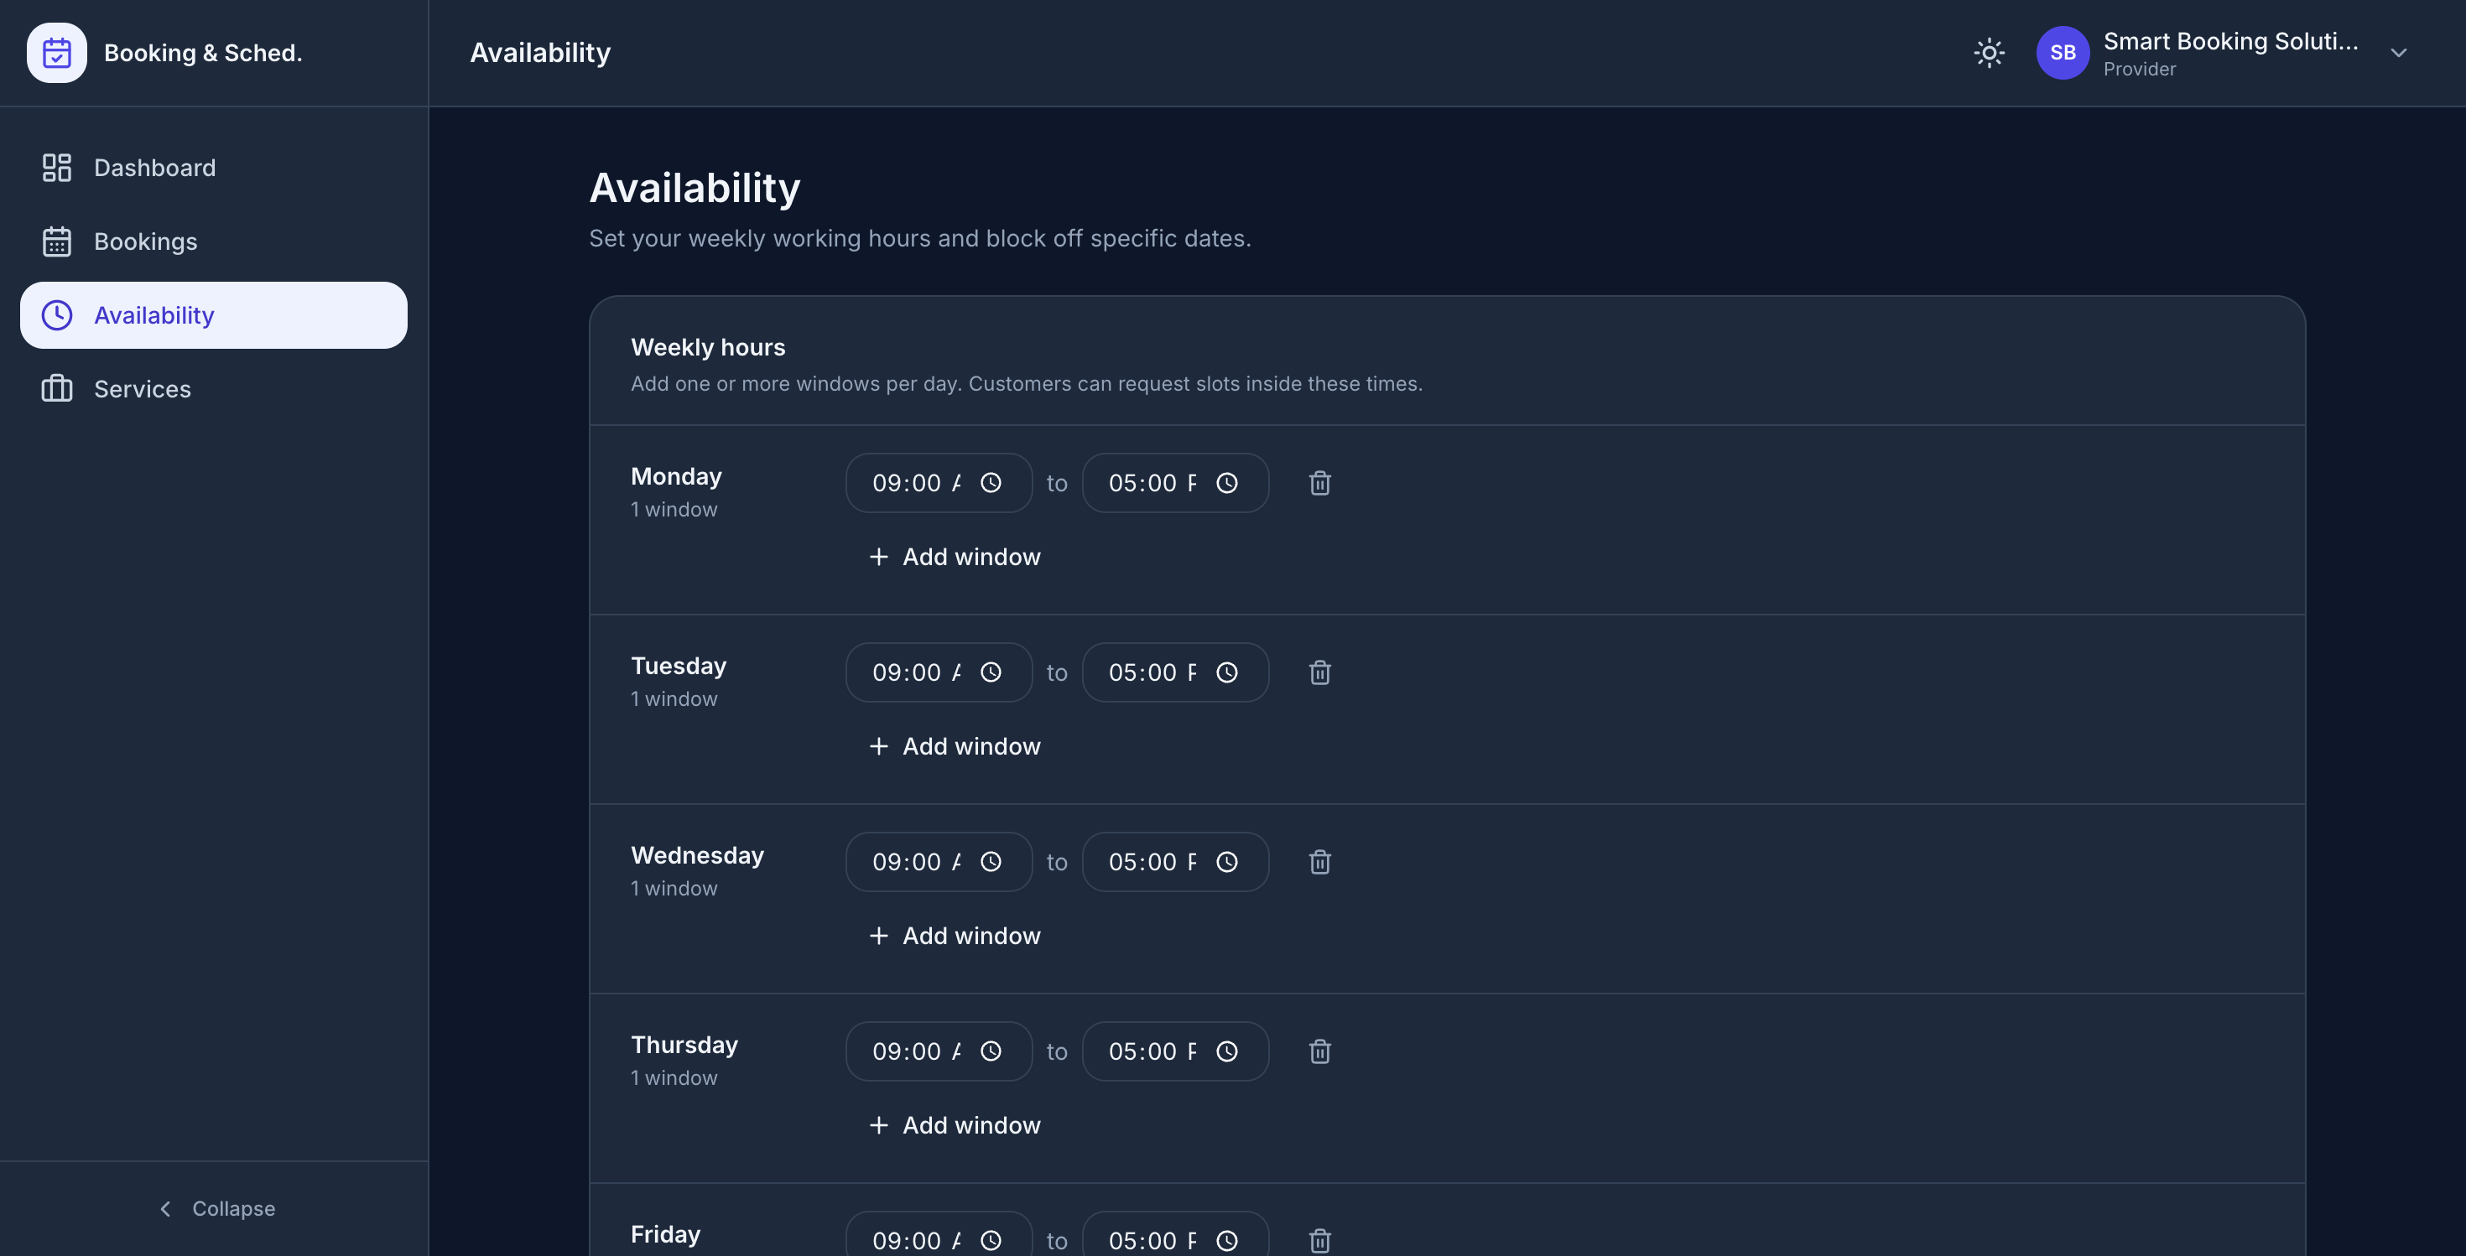Collapse the sidebar
This screenshot has height=1256, width=2466.
(216, 1208)
